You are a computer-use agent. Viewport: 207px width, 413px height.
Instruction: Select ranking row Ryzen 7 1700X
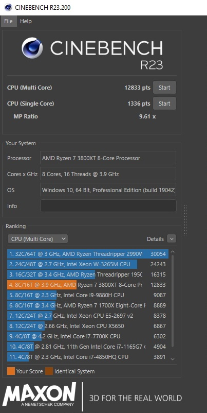click(x=88, y=305)
